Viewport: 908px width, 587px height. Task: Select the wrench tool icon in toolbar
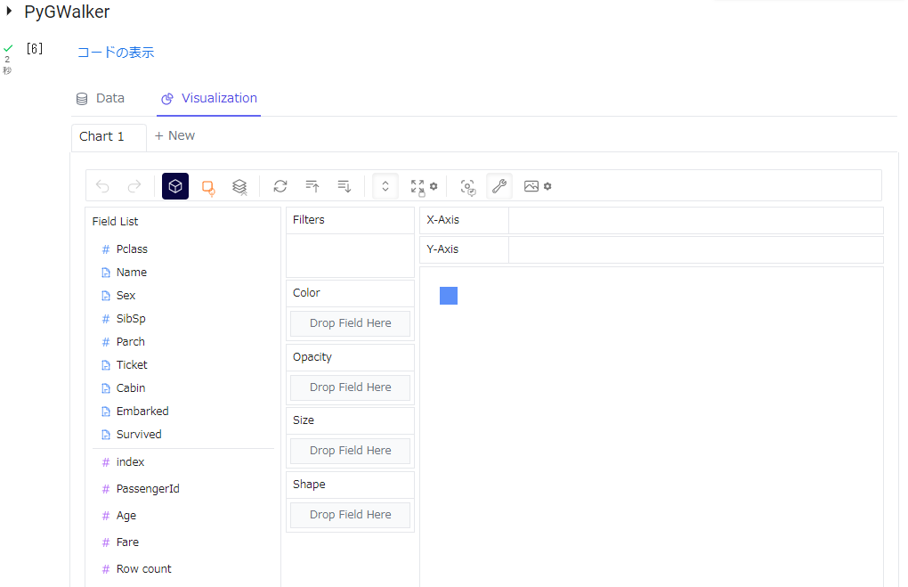coord(499,186)
